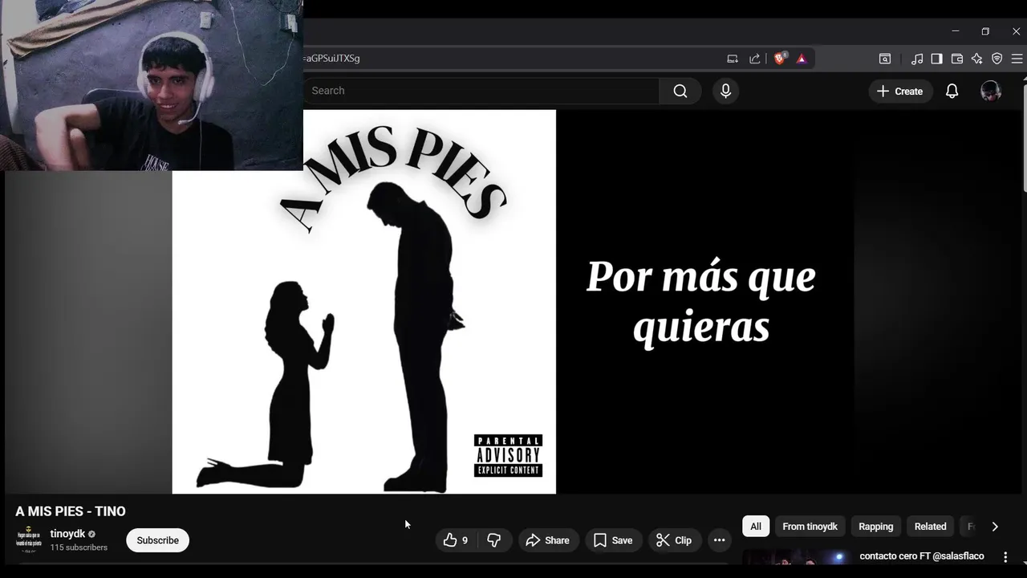Image resolution: width=1027 pixels, height=578 pixels.
Task: Open menu for contacto cero video
Action: 1005,556
